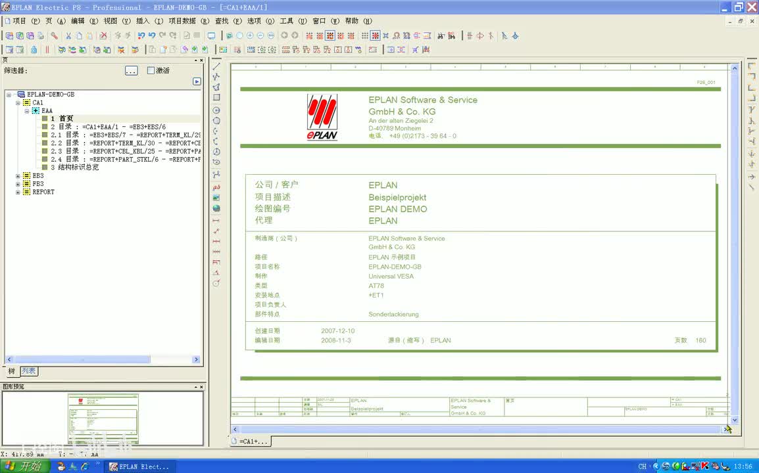Viewport: 759px width, 473px height.
Task: Click the drawing area horizontal scroll left arrow
Action: (235, 430)
